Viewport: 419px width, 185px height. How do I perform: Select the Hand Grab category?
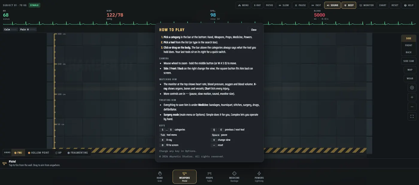click(x=160, y=177)
